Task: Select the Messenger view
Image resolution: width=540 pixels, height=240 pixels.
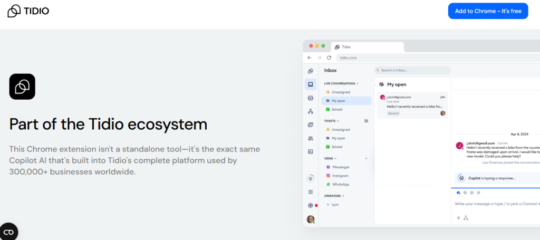Action: 340,167
